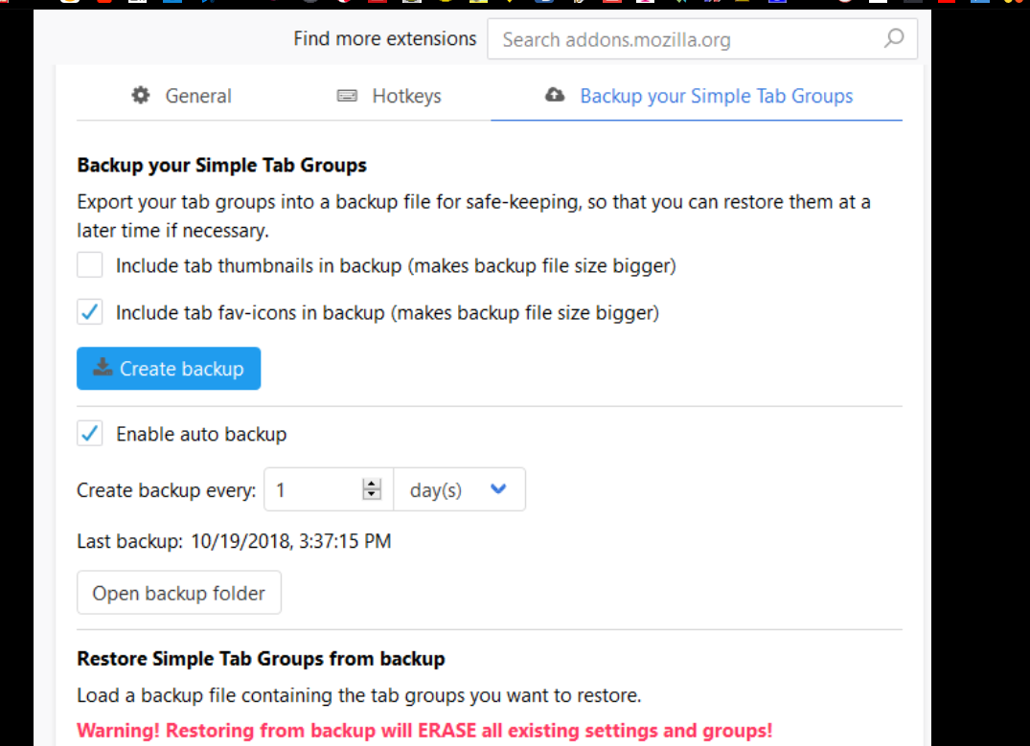
Task: Click the download arrow icon on Create backup
Action: pos(102,369)
